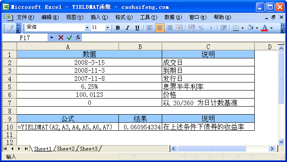Toggle bold formatting
Image resolution: width=287 pixels, height=162 pixels.
click(x=118, y=28)
